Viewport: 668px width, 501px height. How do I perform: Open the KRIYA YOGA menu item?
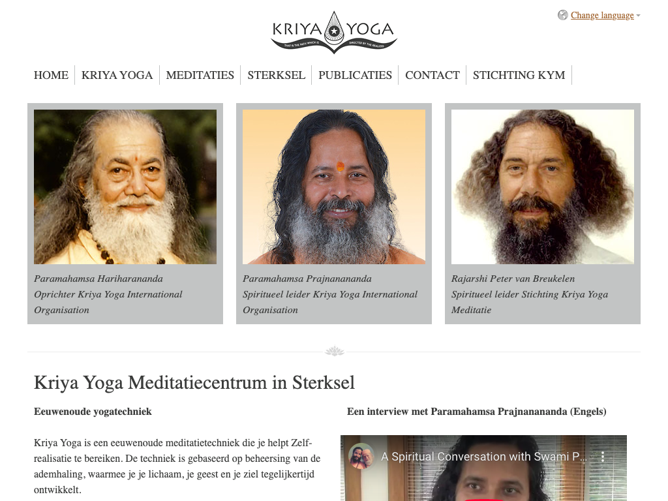tap(117, 75)
